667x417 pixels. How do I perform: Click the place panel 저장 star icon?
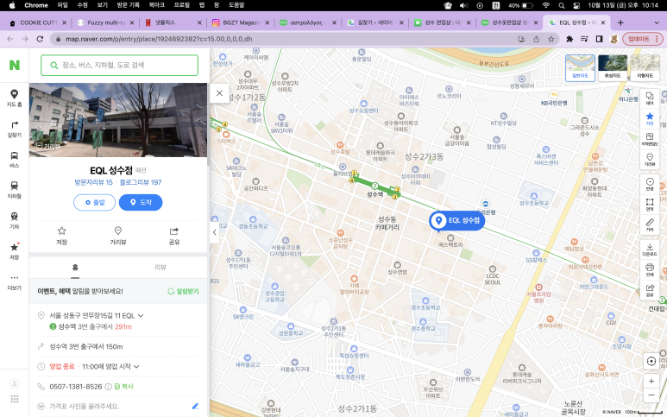(61, 236)
